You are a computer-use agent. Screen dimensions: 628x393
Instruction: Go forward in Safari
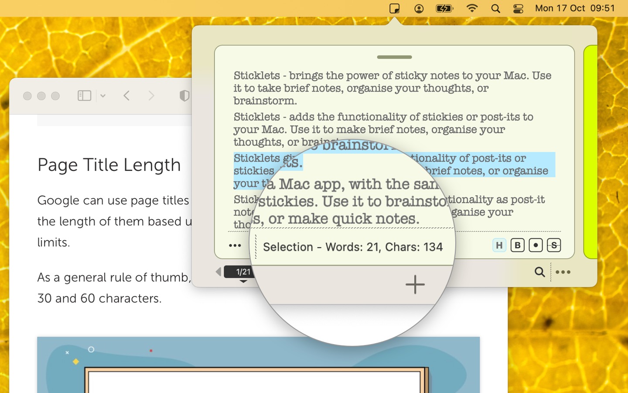point(151,96)
